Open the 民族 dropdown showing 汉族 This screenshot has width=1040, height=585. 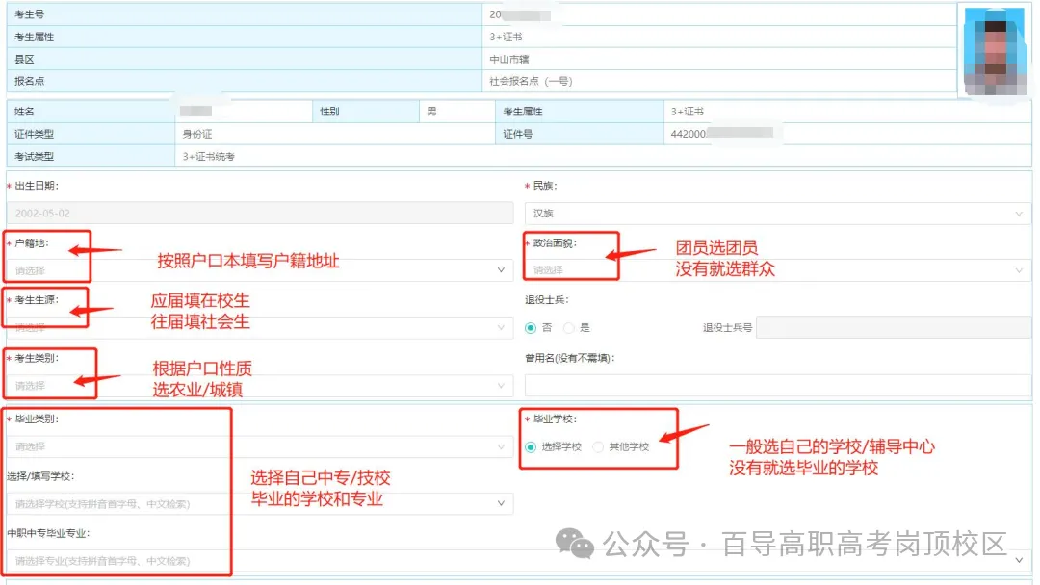pyautogui.click(x=777, y=214)
